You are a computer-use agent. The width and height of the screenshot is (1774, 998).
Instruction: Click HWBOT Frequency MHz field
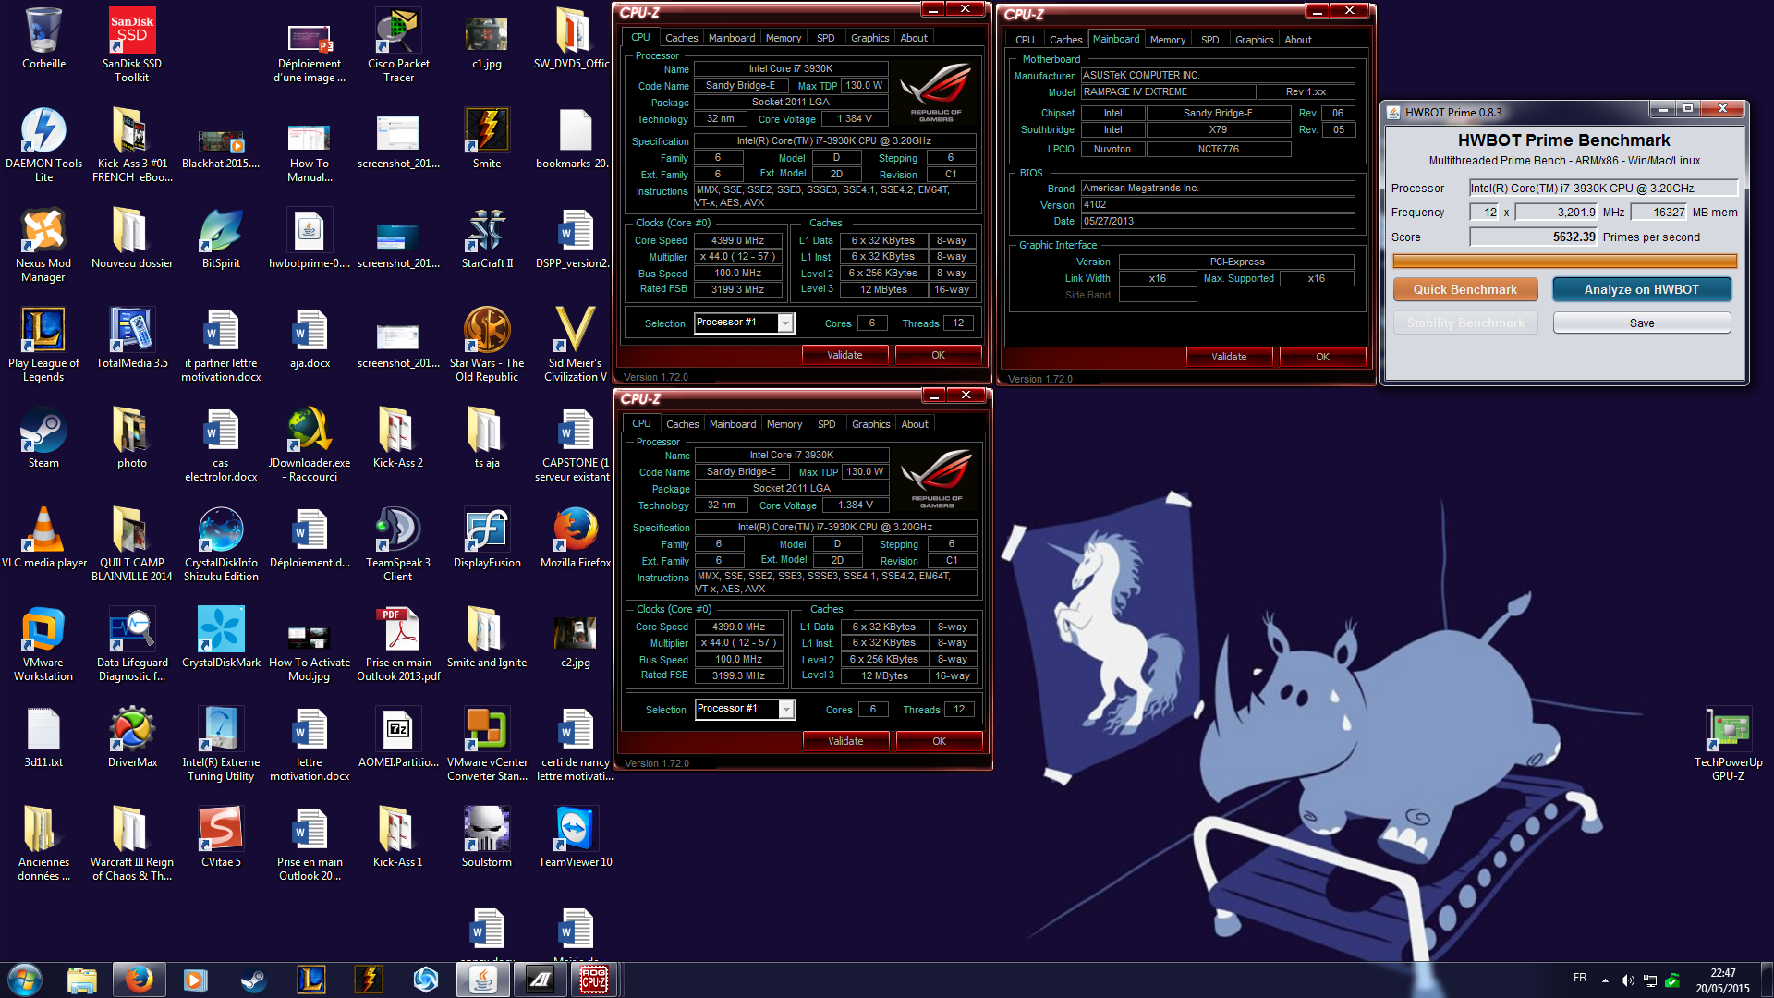(1557, 213)
